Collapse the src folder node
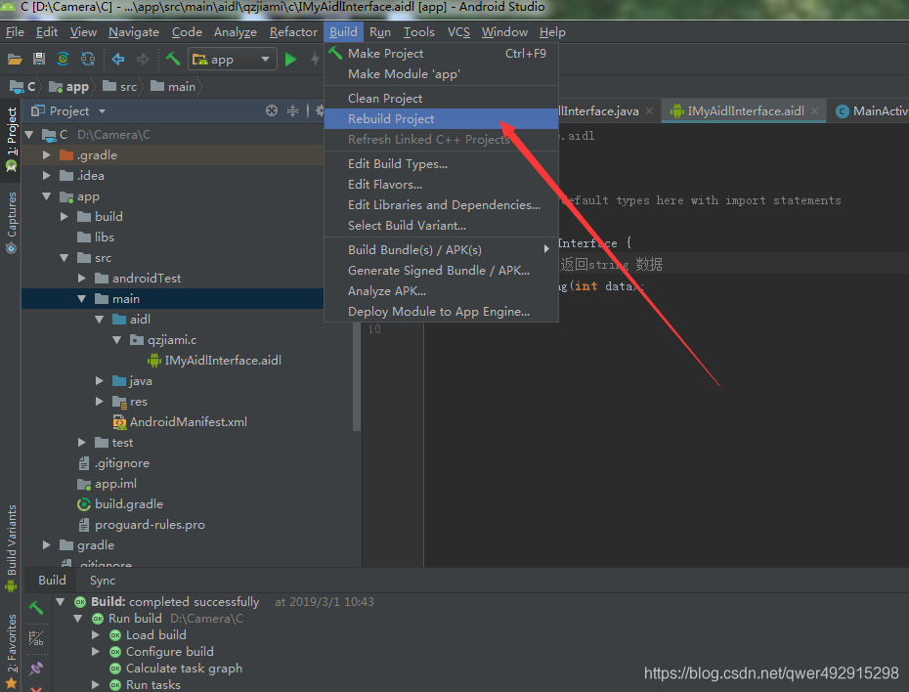This screenshot has width=909, height=692. (65, 258)
